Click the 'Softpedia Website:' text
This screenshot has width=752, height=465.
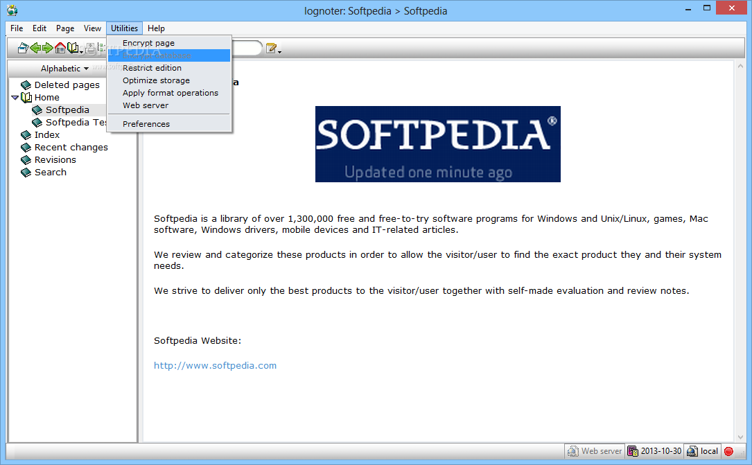(x=197, y=340)
